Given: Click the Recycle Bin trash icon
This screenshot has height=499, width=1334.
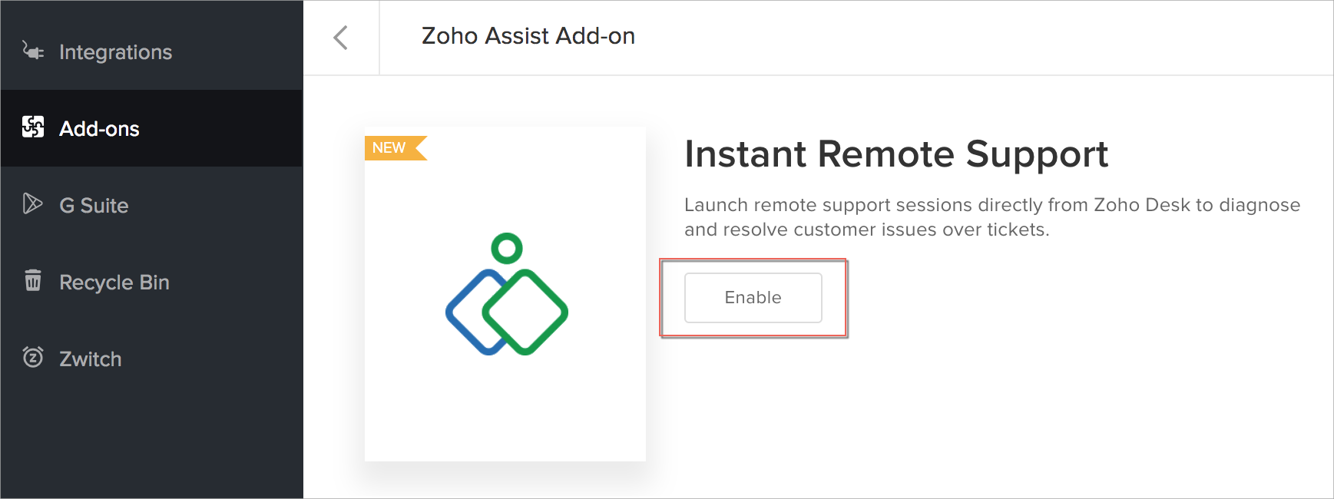Looking at the screenshot, I should (32, 280).
